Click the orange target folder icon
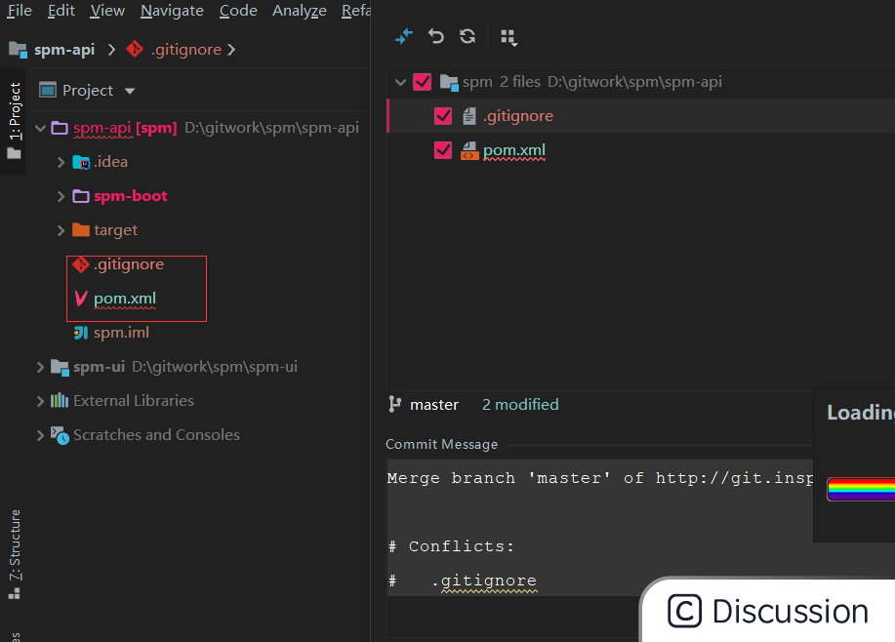Image resolution: width=895 pixels, height=642 pixels. [x=80, y=230]
